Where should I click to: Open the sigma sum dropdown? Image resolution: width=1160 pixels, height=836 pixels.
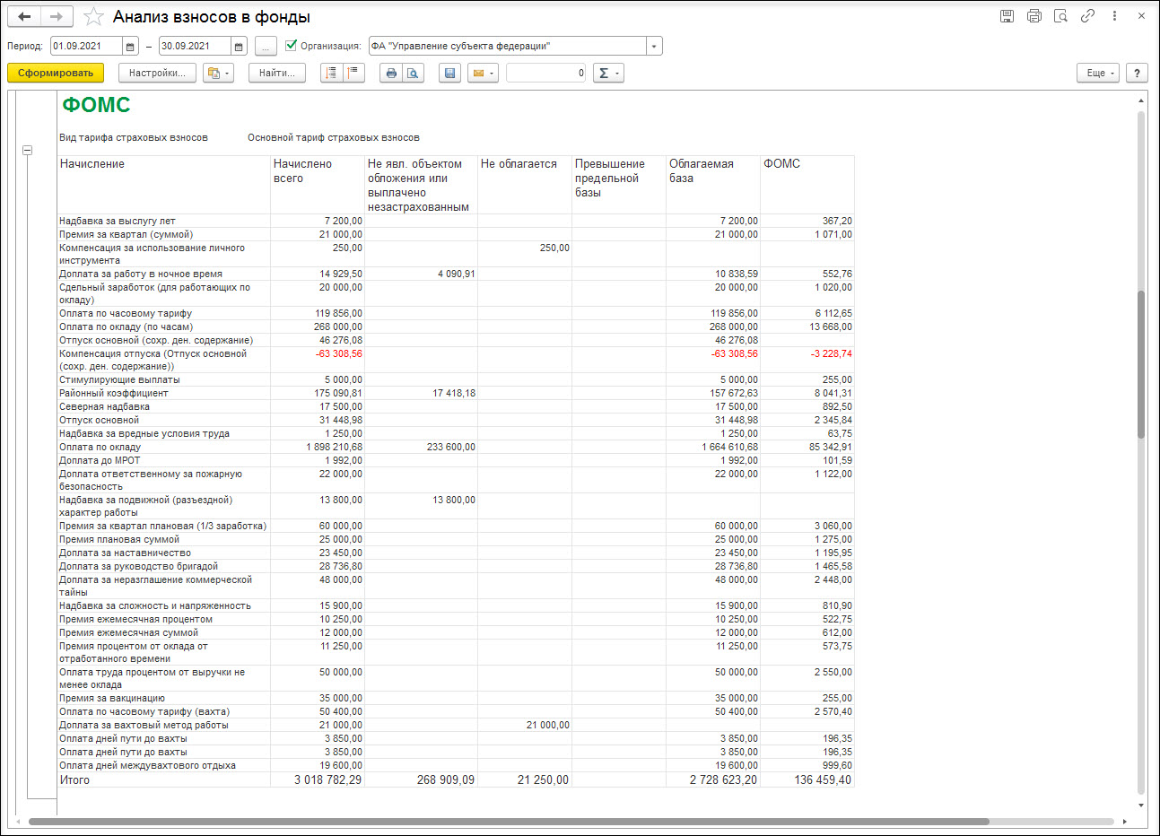[608, 73]
